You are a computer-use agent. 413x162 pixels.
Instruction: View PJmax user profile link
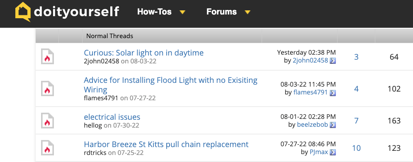(319, 152)
